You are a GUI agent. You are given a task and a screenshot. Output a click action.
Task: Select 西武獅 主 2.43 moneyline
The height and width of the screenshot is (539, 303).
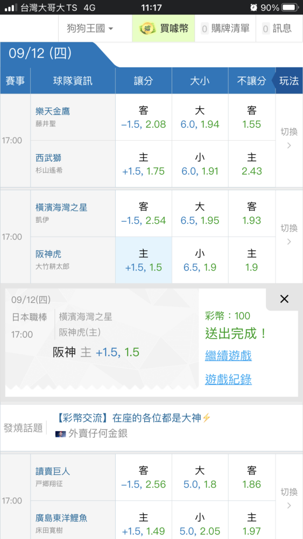point(252,164)
